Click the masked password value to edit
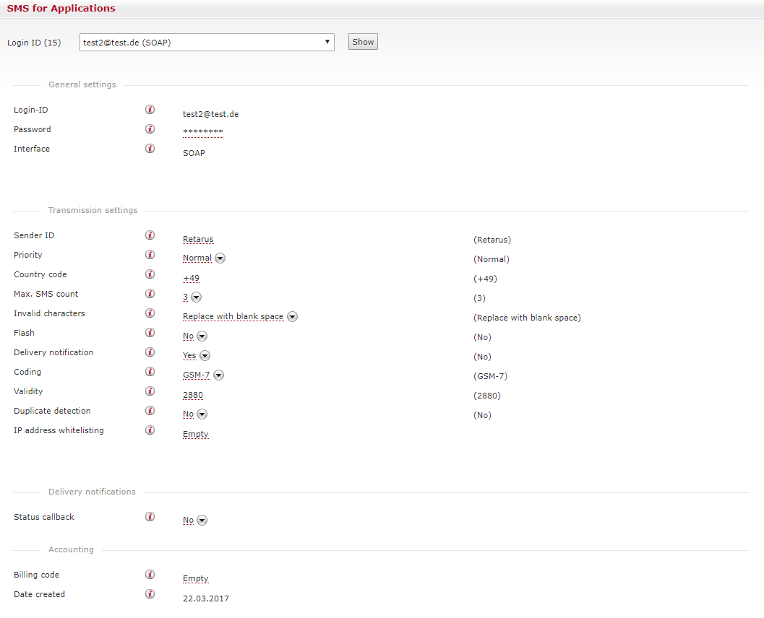 pos(203,133)
